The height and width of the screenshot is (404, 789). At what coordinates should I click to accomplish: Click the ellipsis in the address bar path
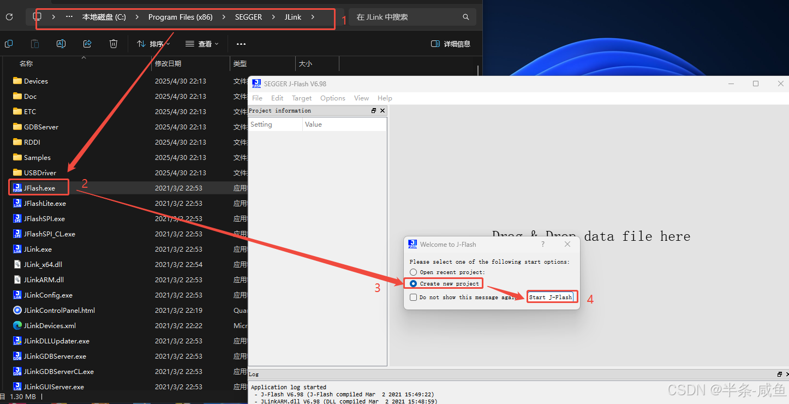[69, 17]
